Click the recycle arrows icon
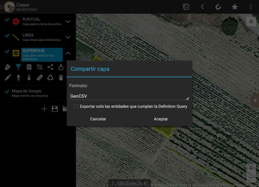This screenshot has height=187, width=259. (50, 77)
